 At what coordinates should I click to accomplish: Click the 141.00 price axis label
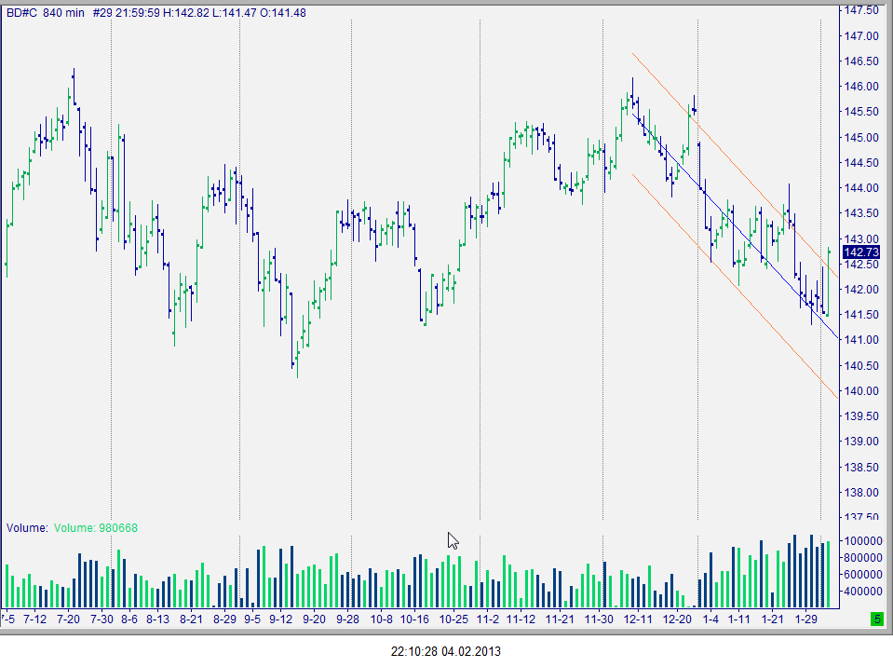[x=861, y=340]
